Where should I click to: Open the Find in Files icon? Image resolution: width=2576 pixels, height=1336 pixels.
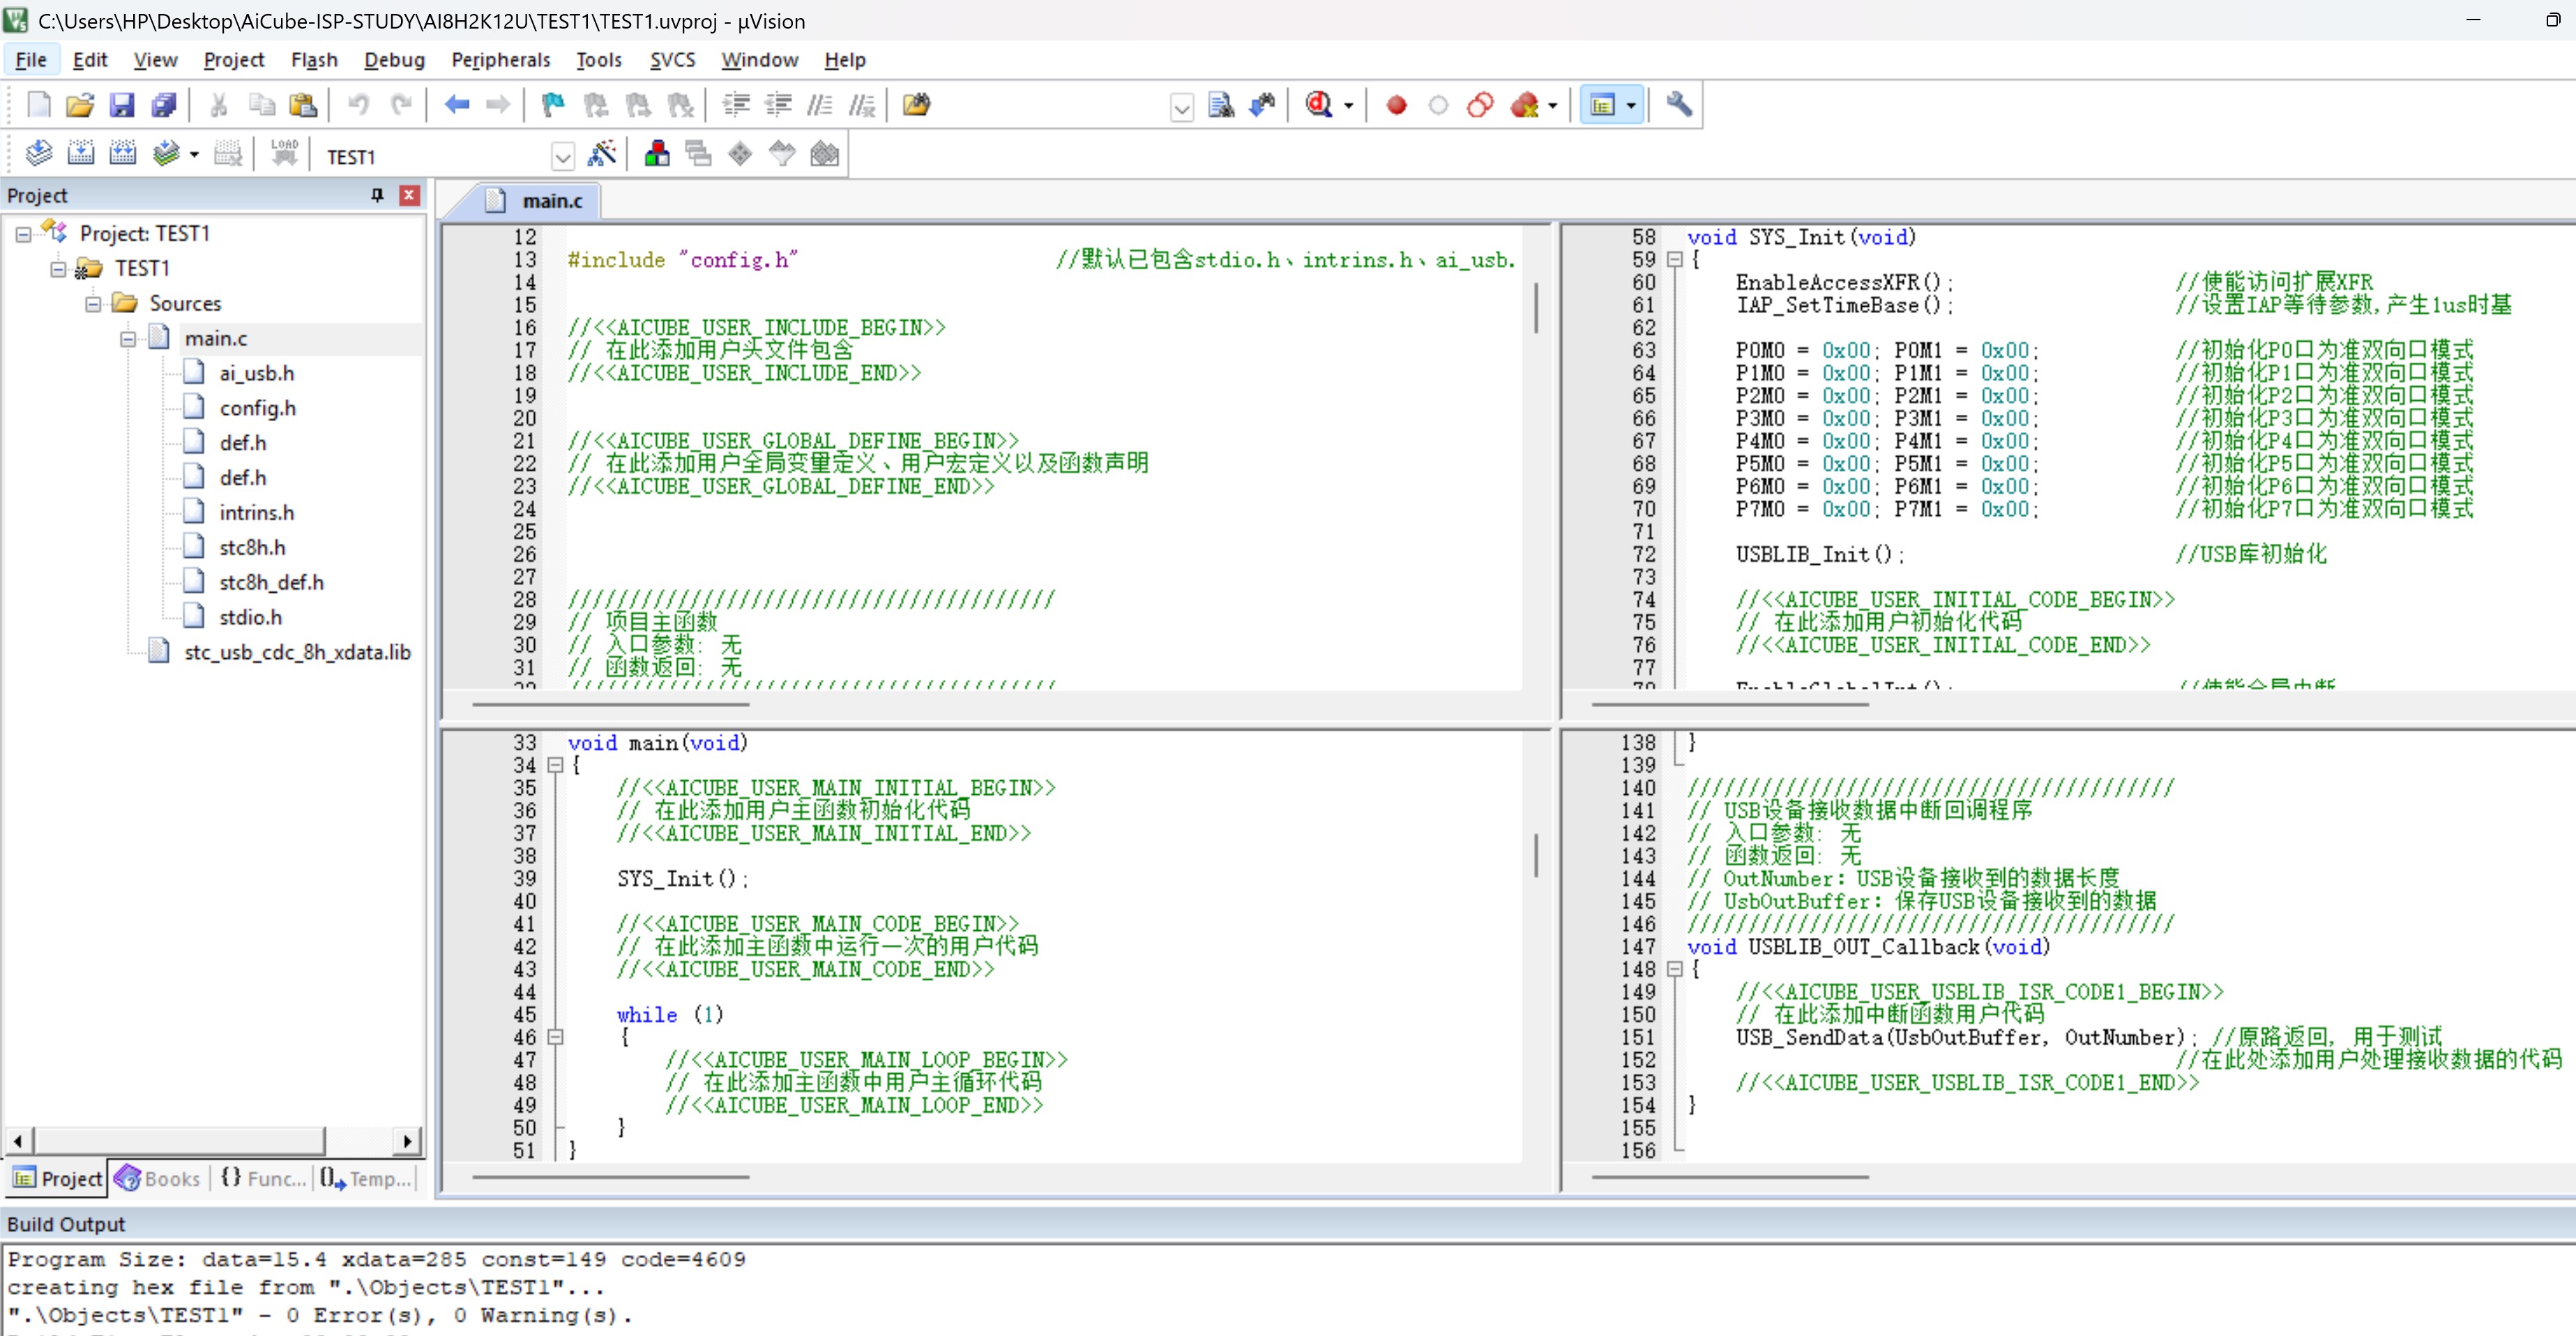tap(916, 105)
